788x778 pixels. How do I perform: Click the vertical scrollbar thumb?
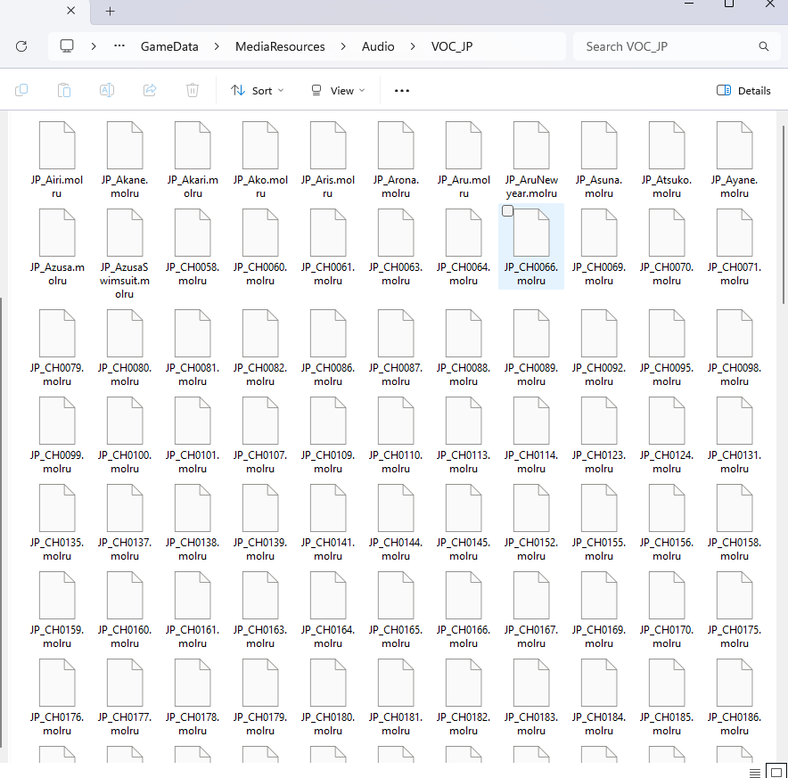click(783, 215)
